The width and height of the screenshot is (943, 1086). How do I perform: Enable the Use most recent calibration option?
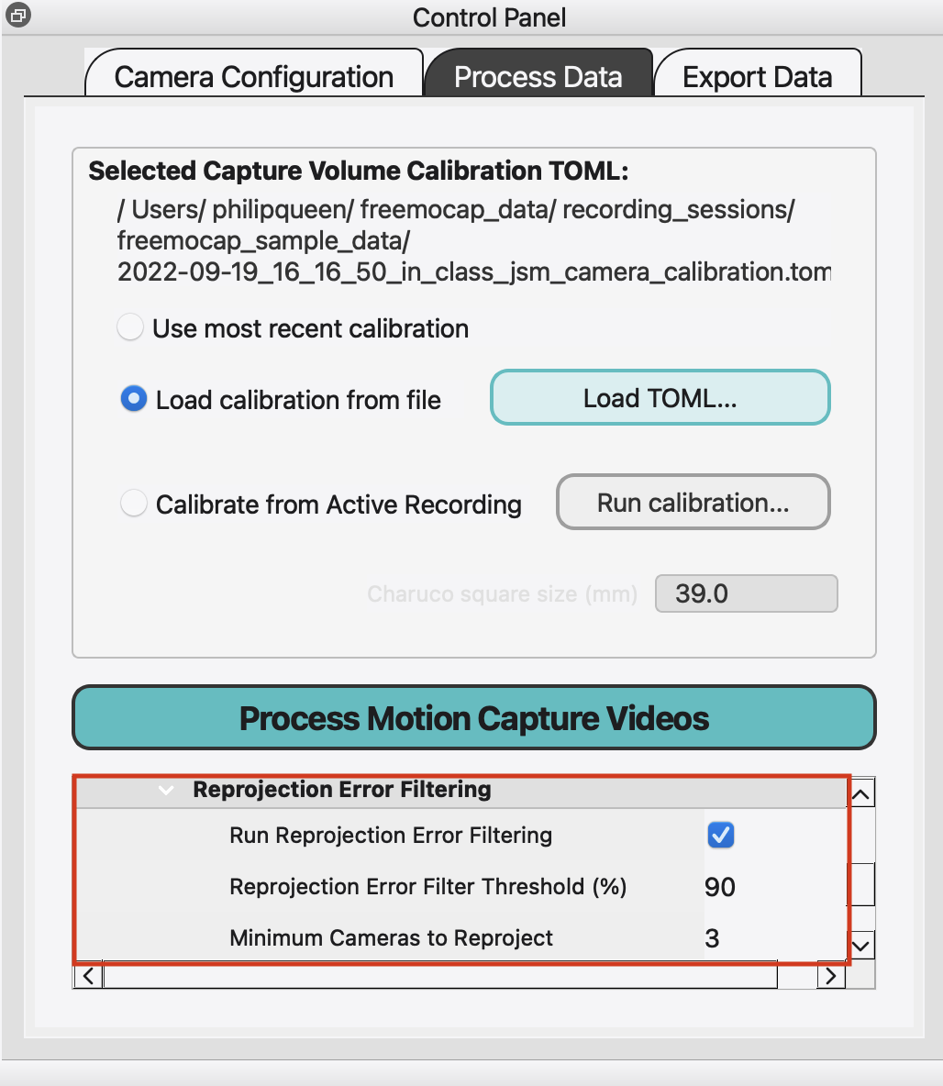(x=130, y=327)
